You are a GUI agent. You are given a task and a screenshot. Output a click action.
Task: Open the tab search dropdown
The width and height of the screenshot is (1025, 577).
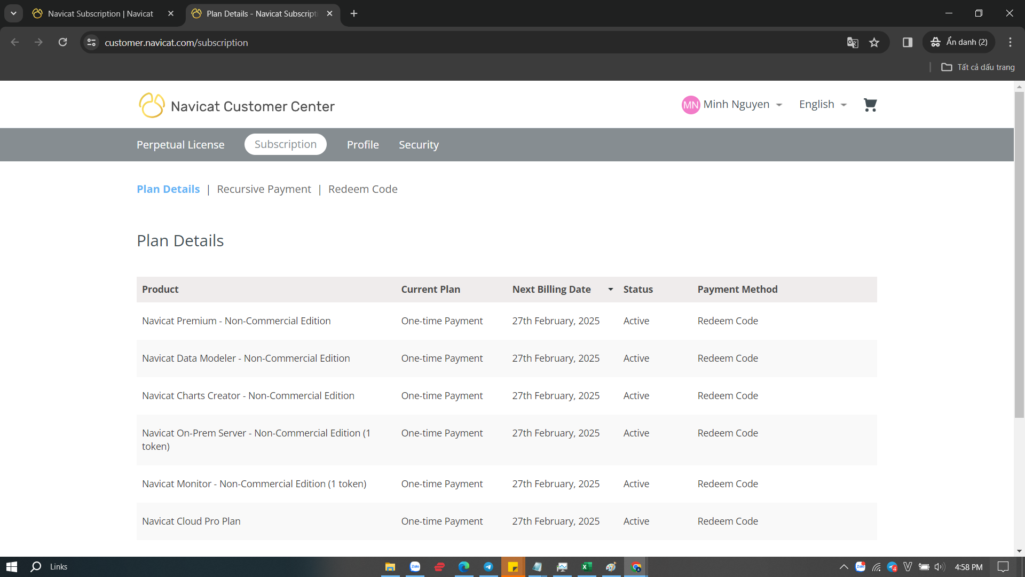click(13, 13)
